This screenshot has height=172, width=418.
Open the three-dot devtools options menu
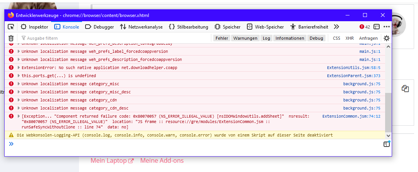(386, 27)
